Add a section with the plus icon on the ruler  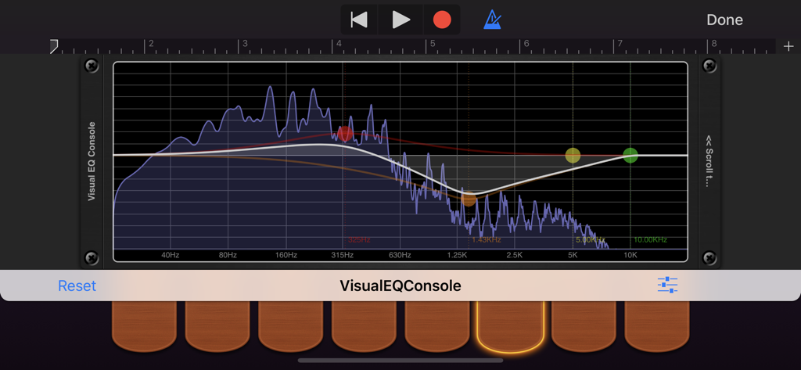pyautogui.click(x=788, y=46)
